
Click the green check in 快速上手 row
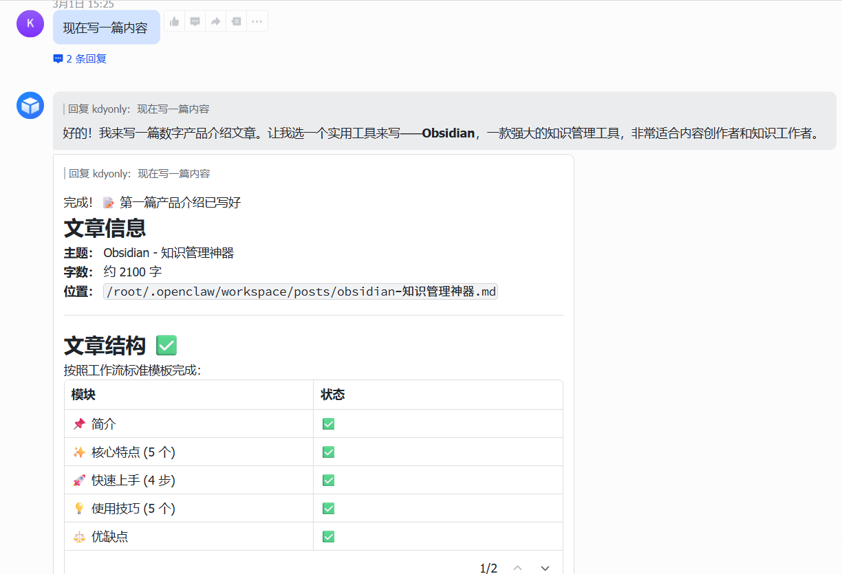(328, 481)
